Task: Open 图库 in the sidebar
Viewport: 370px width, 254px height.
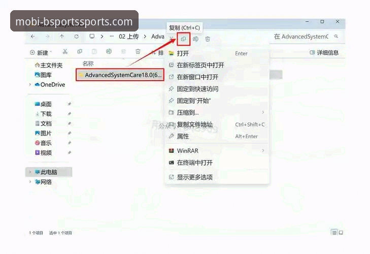Action: (x=43, y=75)
